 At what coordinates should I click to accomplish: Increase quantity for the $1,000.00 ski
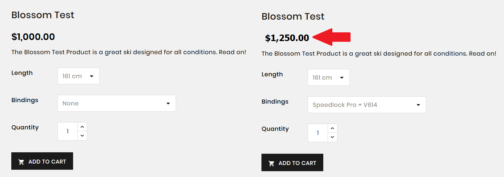pyautogui.click(x=82, y=127)
